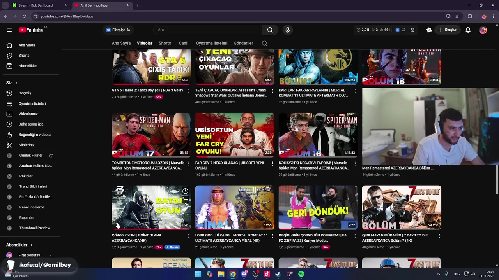The width and height of the screenshot is (499, 280).
Task: Open Gönderiler channel tab
Action: click(x=243, y=43)
